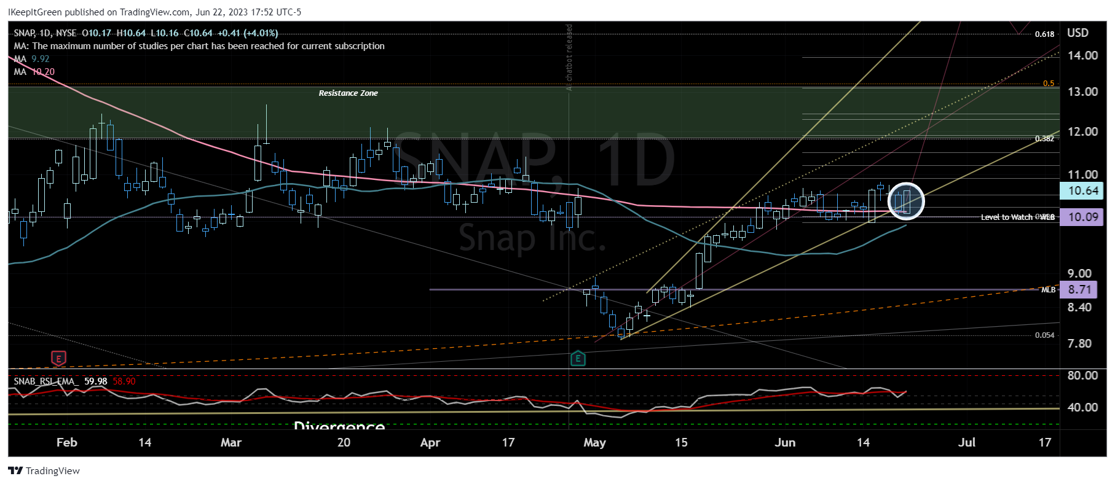Screen dimensions: 1115x484
Task: Open the TradingView logo link
Action: point(44,470)
